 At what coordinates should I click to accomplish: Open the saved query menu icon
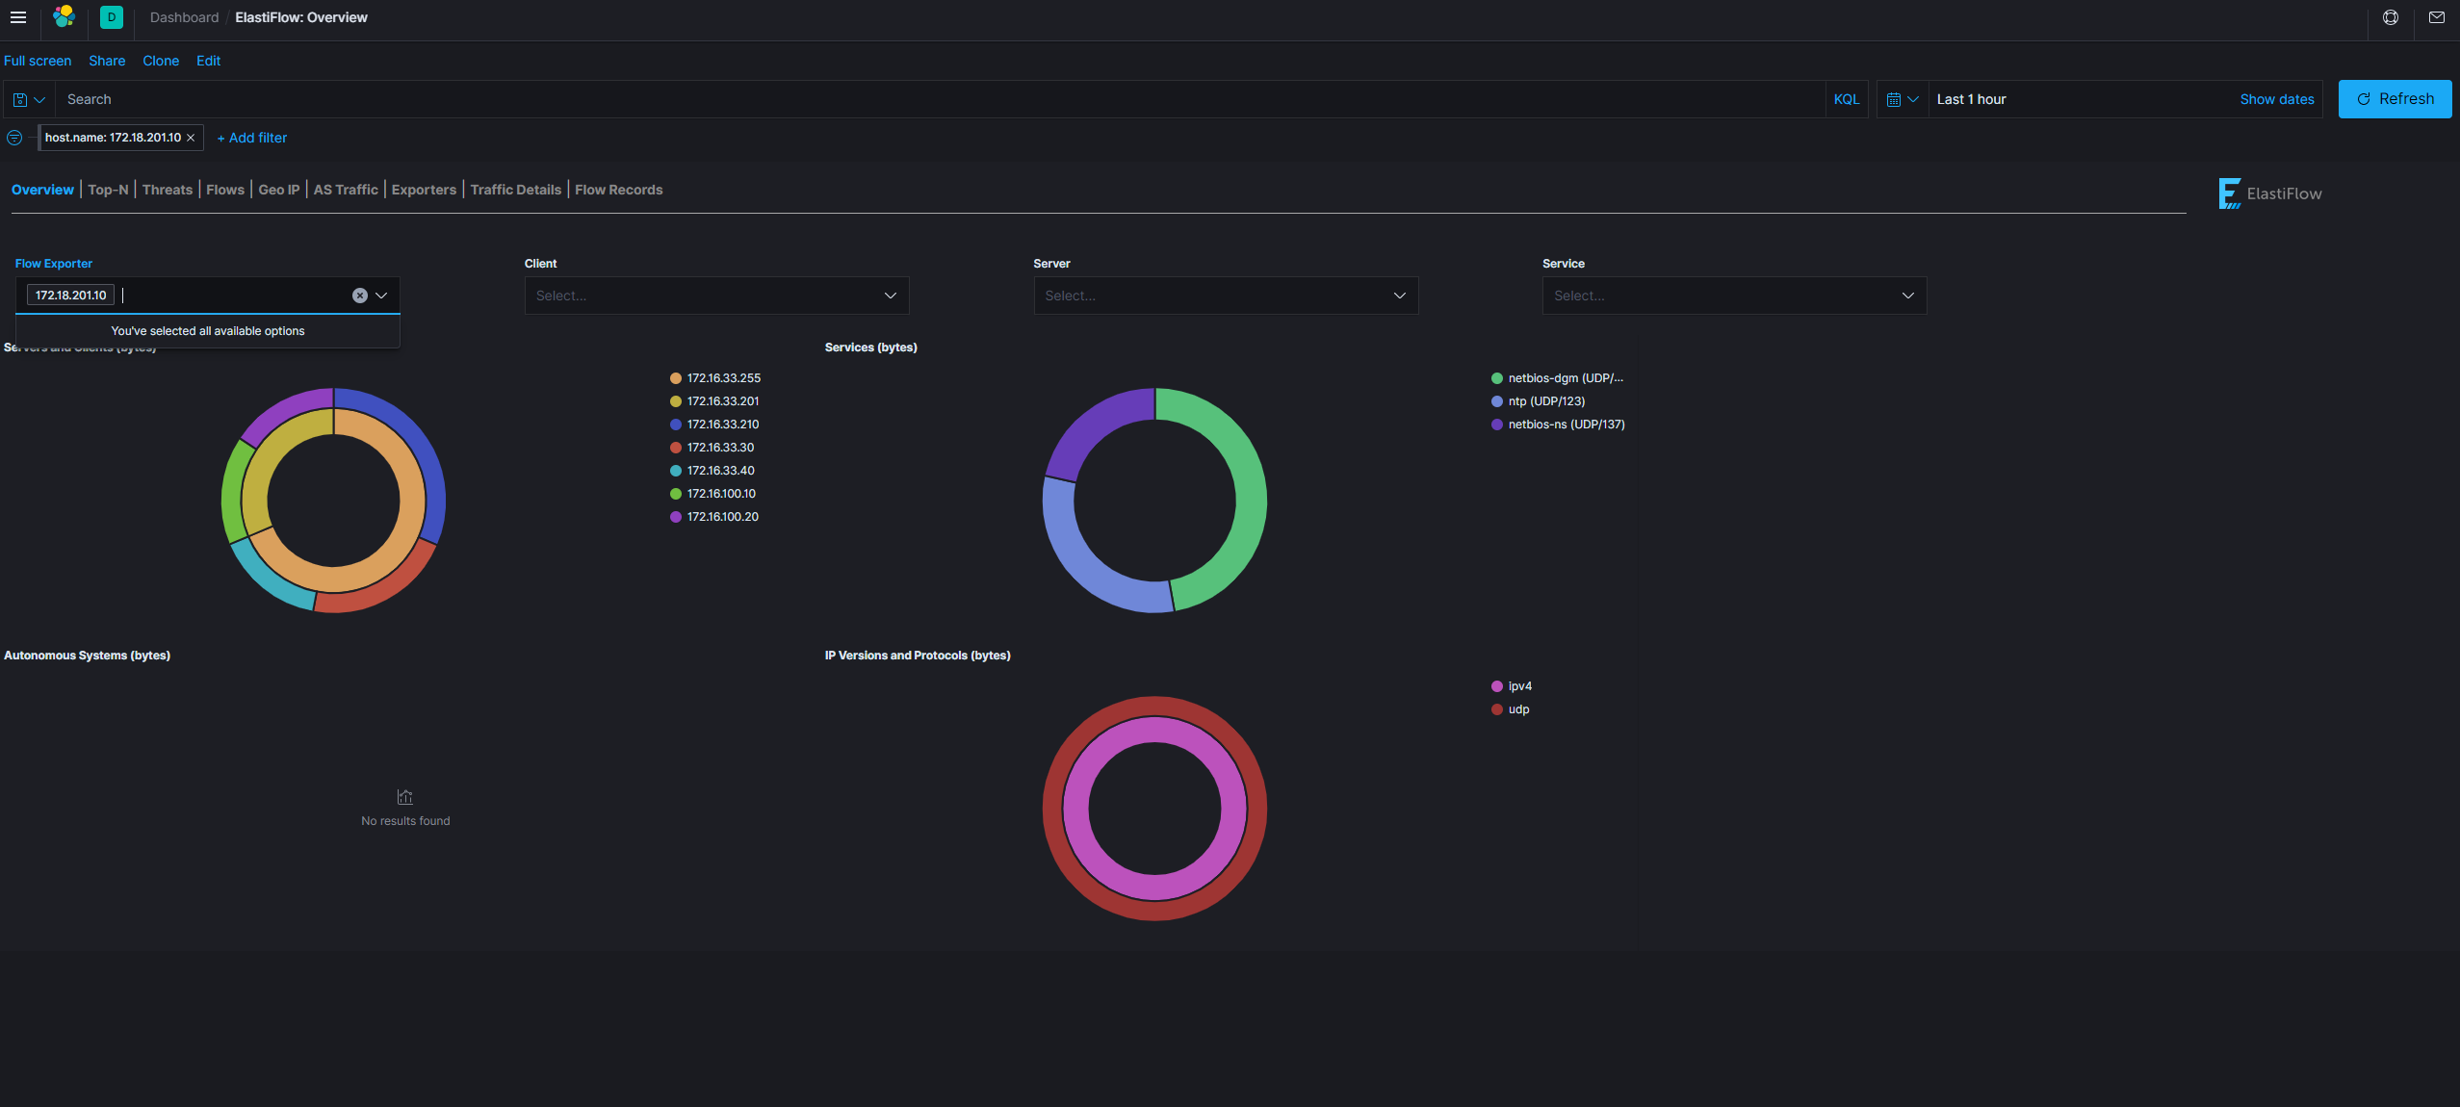pyautogui.click(x=28, y=99)
